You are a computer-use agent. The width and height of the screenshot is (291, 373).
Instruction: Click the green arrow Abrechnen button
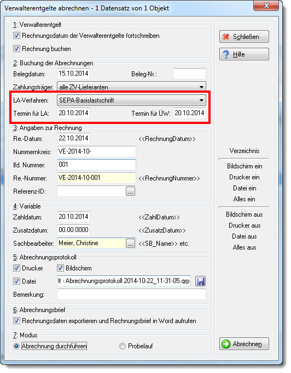[244, 344]
